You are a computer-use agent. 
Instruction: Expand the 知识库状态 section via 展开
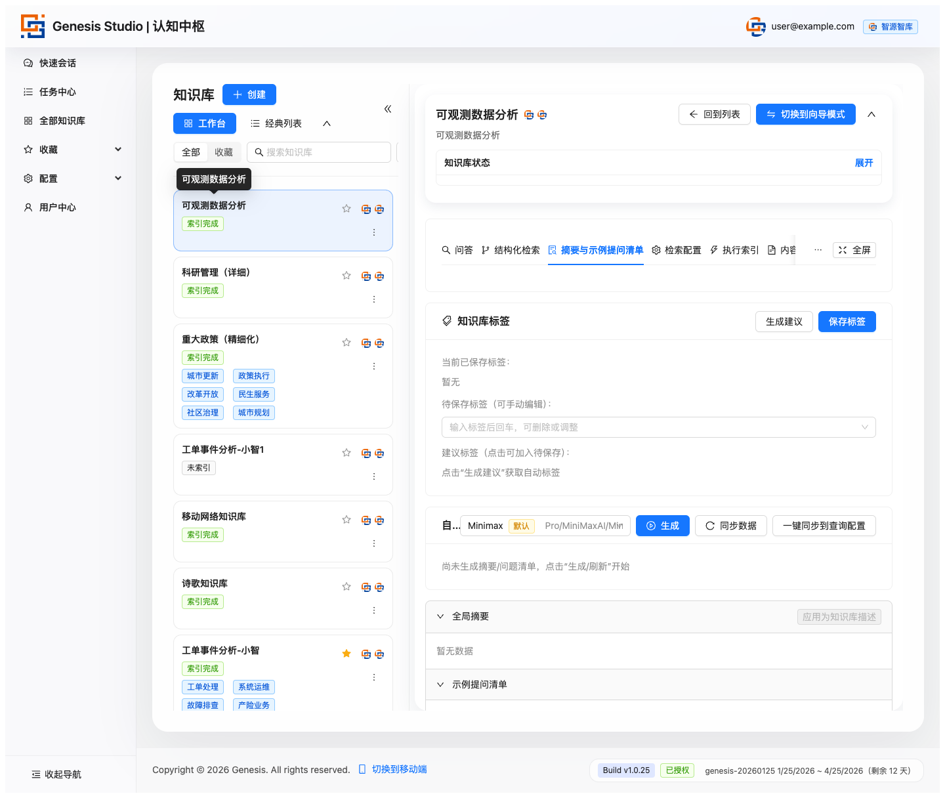coord(864,163)
